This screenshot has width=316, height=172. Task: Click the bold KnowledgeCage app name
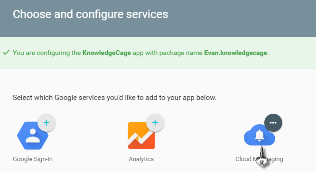click(107, 53)
